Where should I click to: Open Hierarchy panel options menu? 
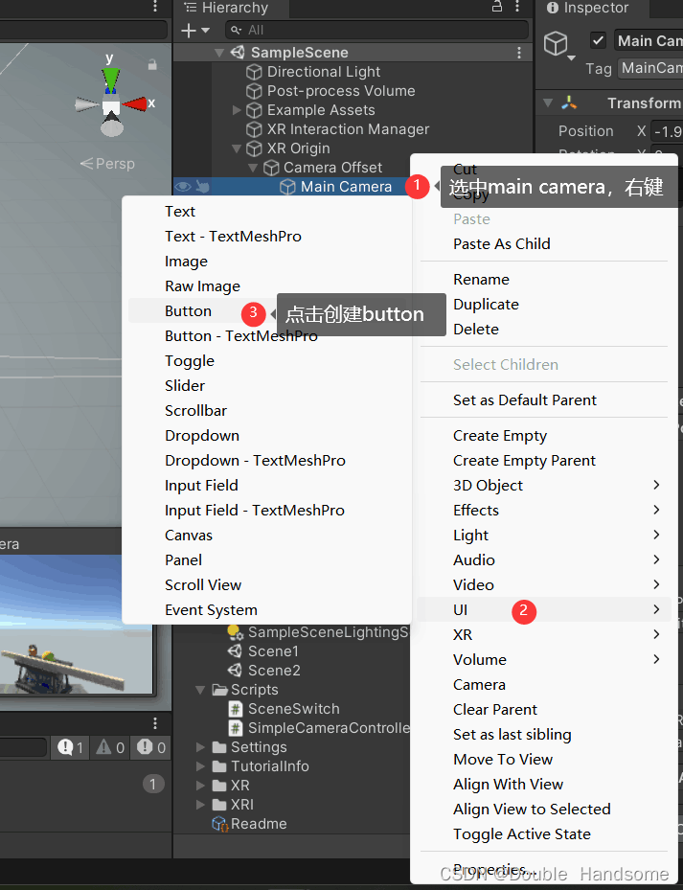pos(517,7)
